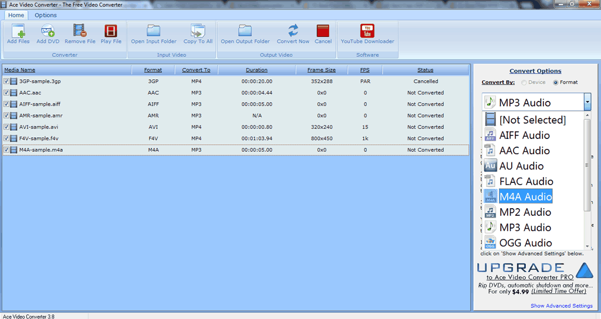The height and width of the screenshot is (319, 601).
Task: Click the OGG Audio format icon
Action: point(490,242)
